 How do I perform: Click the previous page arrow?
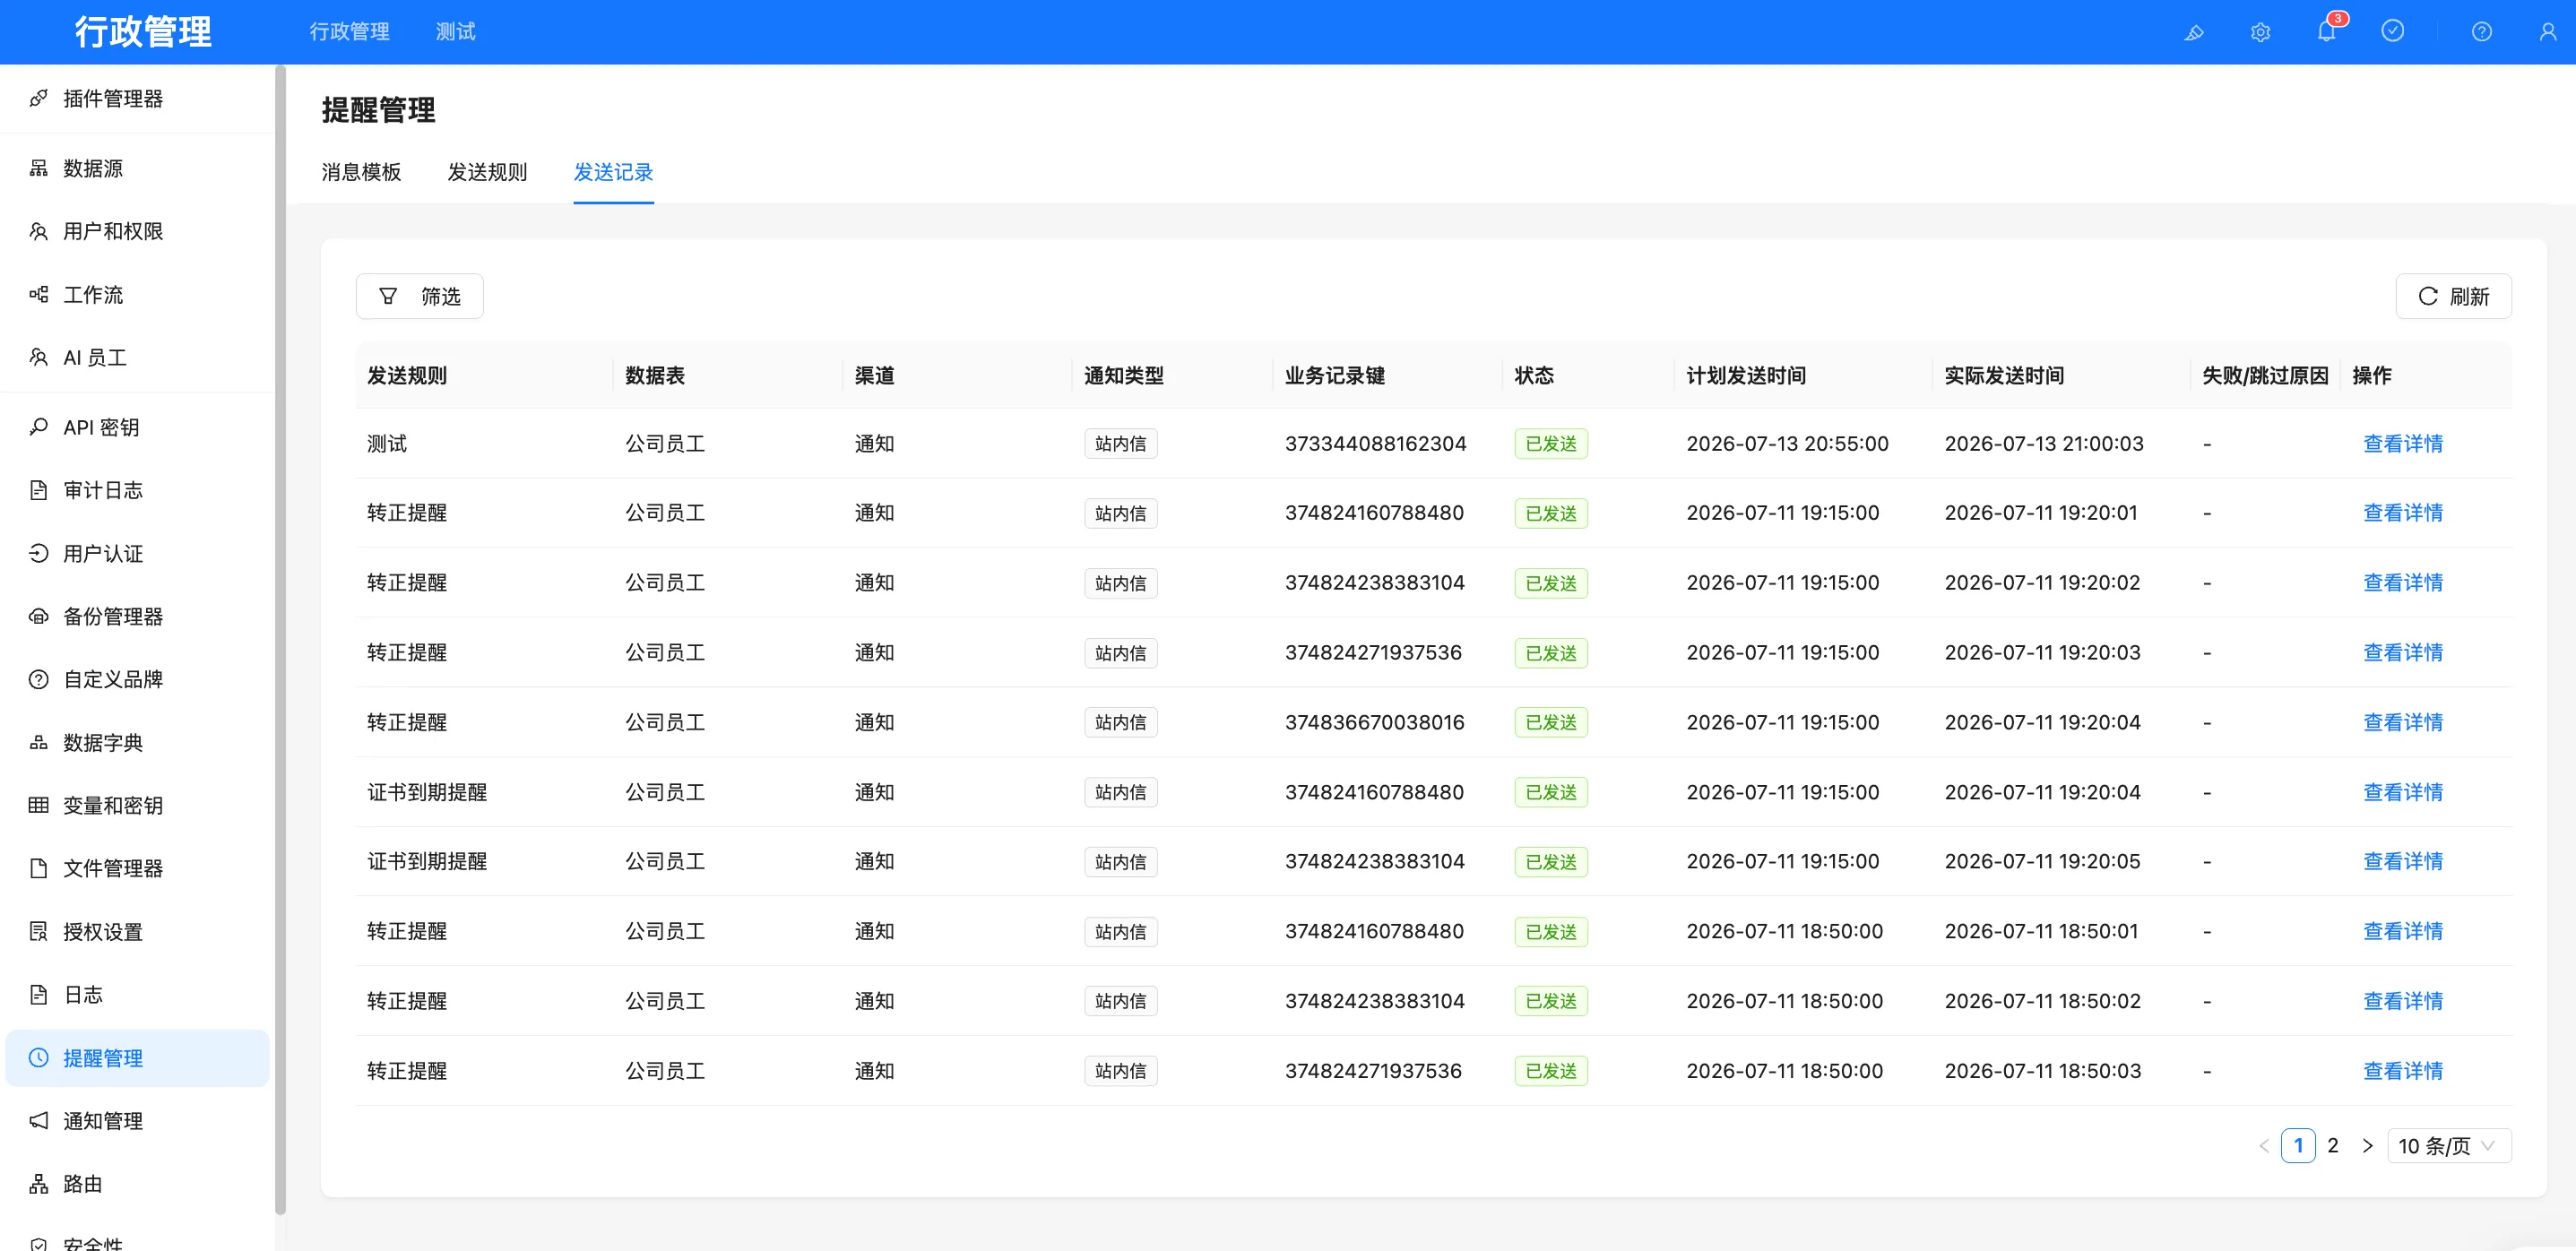pyautogui.click(x=2263, y=1145)
